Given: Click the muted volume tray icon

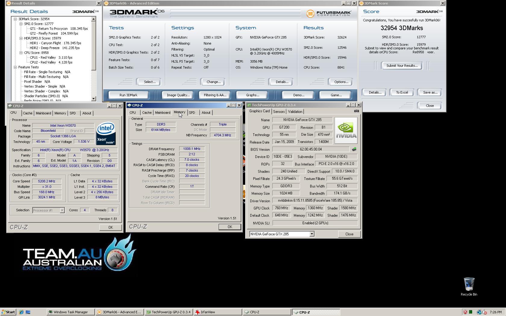Looking at the screenshot, I should (x=485, y=312).
